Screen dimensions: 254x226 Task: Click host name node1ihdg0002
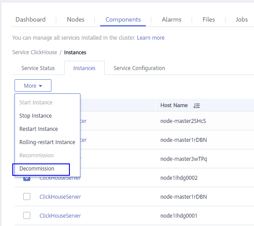[179, 178]
